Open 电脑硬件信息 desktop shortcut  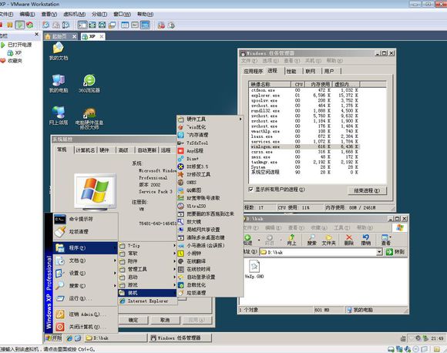(89, 119)
